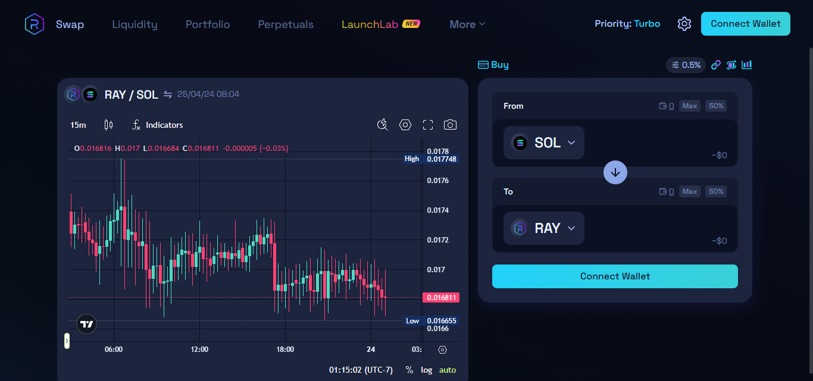This screenshot has height=381, width=813.
Task: Click the swap widget icon beside link
Action: click(731, 65)
